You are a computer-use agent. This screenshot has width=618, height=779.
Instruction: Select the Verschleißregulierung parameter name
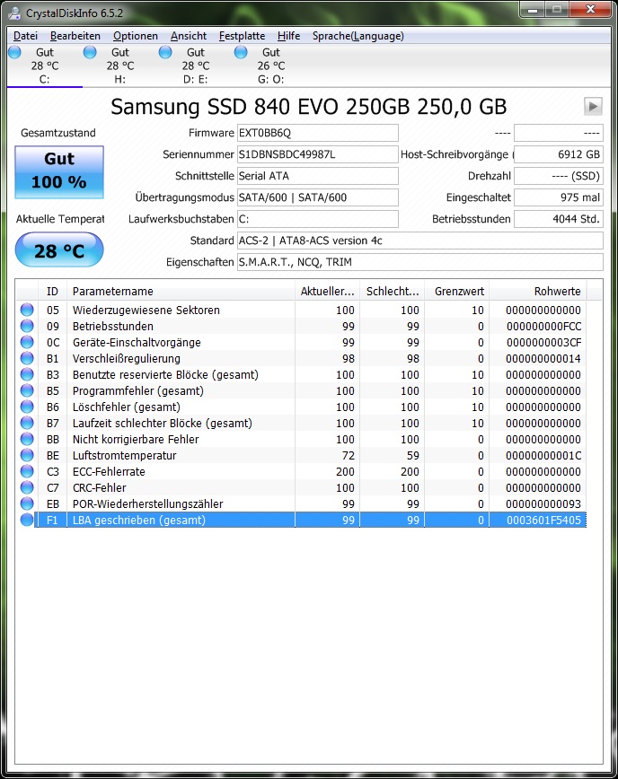[127, 358]
